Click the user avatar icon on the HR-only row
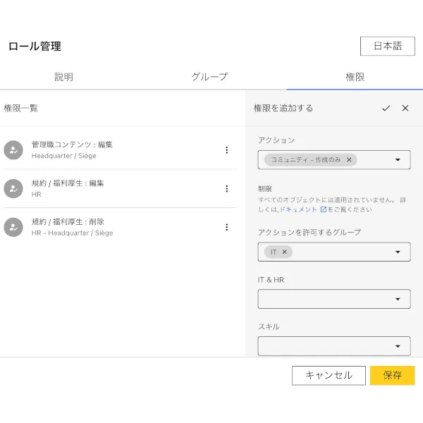Image resolution: width=423 pixels, height=423 pixels. (13, 188)
